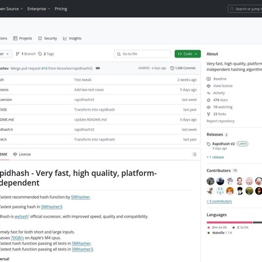Viewport: 262px width, 262px height.
Task: Click the eye icon beside 10 watching
Action: click(x=208, y=107)
